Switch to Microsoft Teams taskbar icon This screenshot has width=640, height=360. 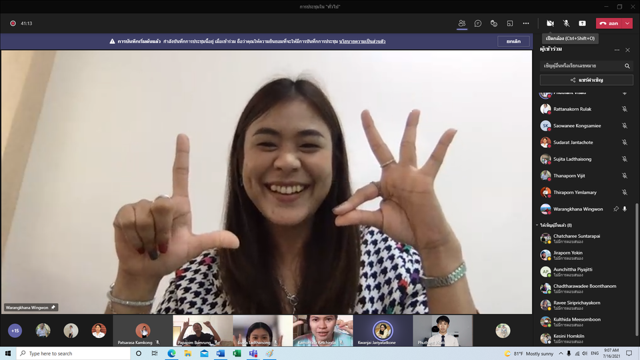(x=253, y=353)
